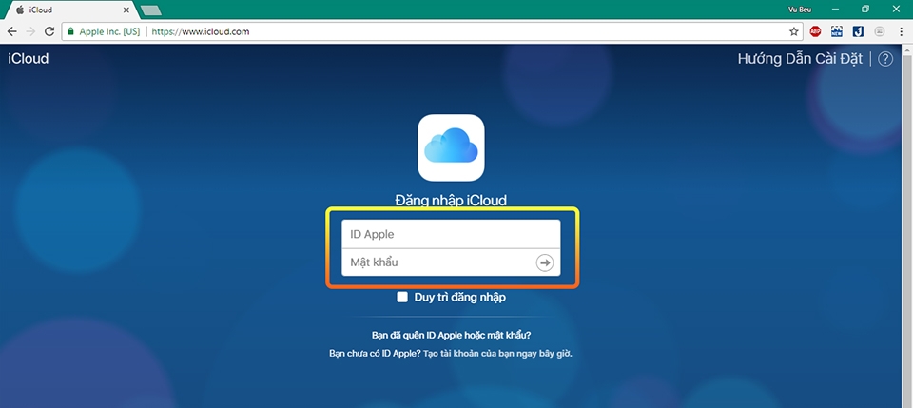Close the iCloud tab
The width and height of the screenshot is (913, 408).
[126, 10]
